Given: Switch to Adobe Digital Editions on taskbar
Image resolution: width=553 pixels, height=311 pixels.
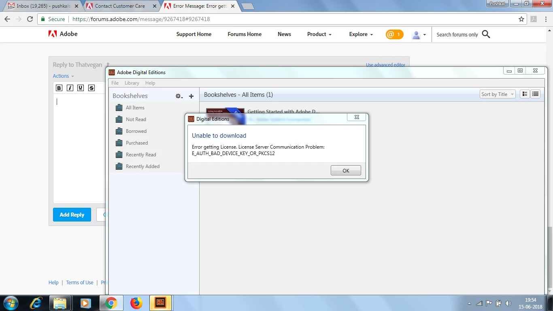Looking at the screenshot, I should [160, 303].
